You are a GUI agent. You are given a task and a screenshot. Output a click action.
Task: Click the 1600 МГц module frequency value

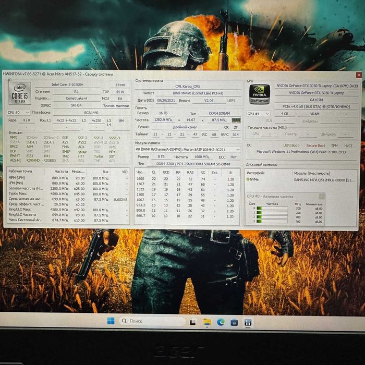coord(202,157)
